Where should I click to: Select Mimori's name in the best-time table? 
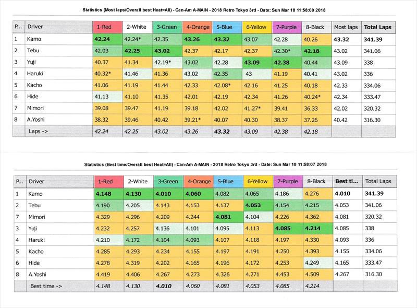(38, 216)
